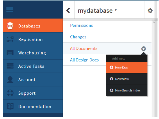Click the Databases cylinder icon
This screenshot has height=119, width=159.
10,26
